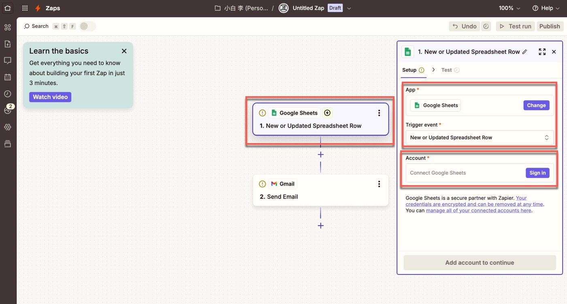
Task: Open the Zap details file-bolt sidebar icon
Action: 8,44
